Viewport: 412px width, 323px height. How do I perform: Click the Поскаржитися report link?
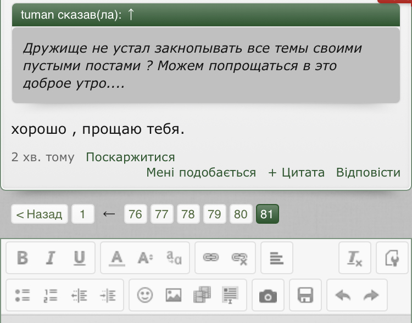click(130, 157)
